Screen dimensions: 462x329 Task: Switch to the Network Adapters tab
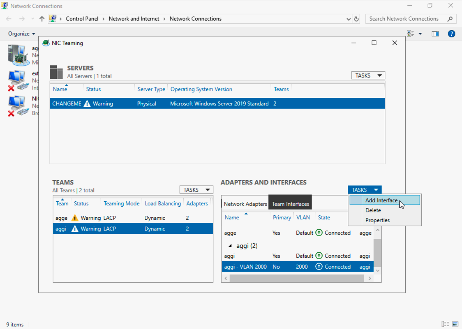click(x=245, y=204)
